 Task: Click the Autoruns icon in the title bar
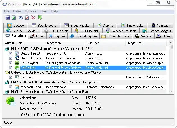4,4
